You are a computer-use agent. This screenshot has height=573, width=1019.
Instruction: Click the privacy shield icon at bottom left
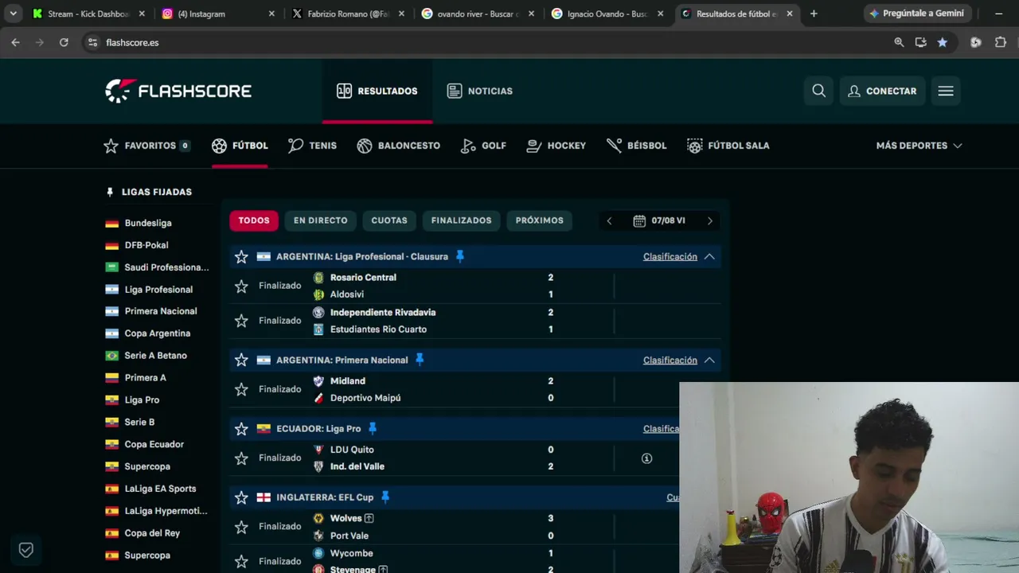tap(25, 550)
